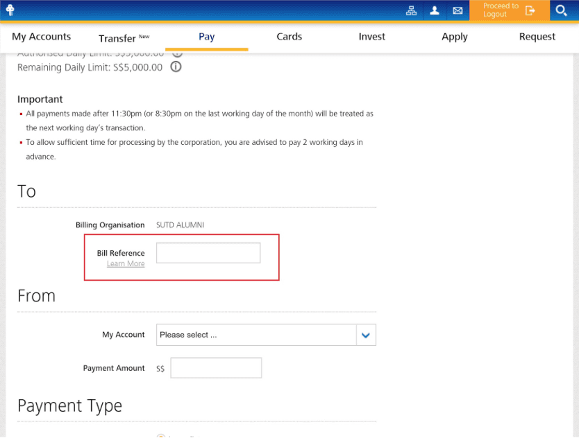Open the mail messages icon

point(458,10)
